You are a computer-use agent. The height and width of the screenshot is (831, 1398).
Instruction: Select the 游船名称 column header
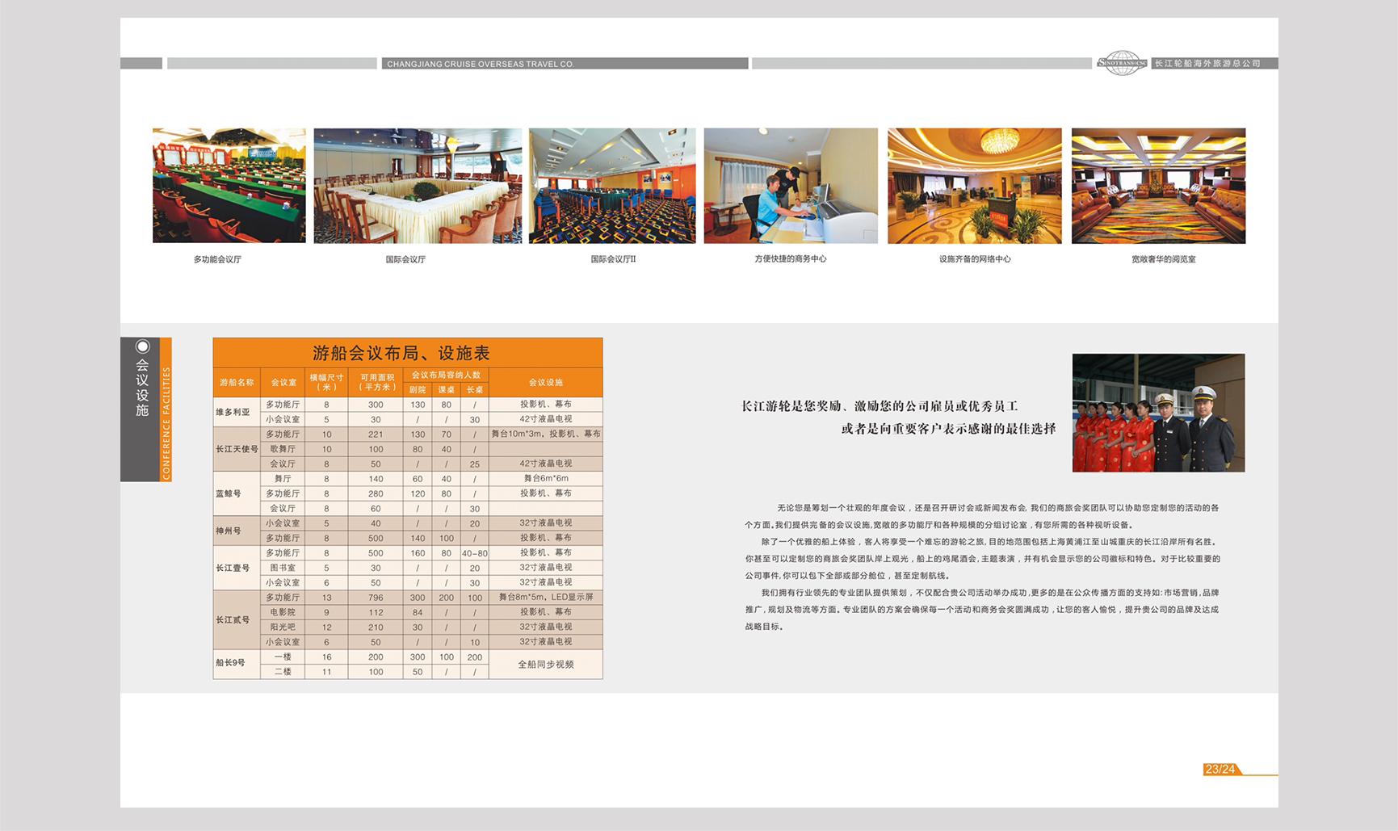tap(237, 382)
